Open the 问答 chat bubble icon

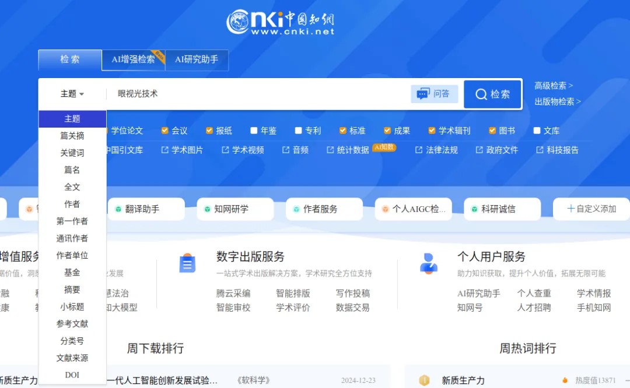tap(423, 94)
